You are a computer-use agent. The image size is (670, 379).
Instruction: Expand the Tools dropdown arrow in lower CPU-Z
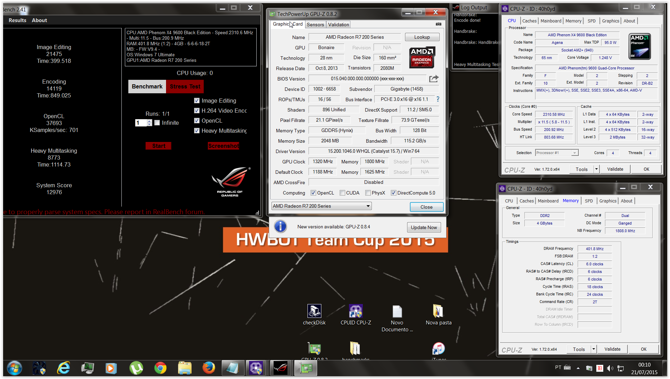tap(594, 349)
